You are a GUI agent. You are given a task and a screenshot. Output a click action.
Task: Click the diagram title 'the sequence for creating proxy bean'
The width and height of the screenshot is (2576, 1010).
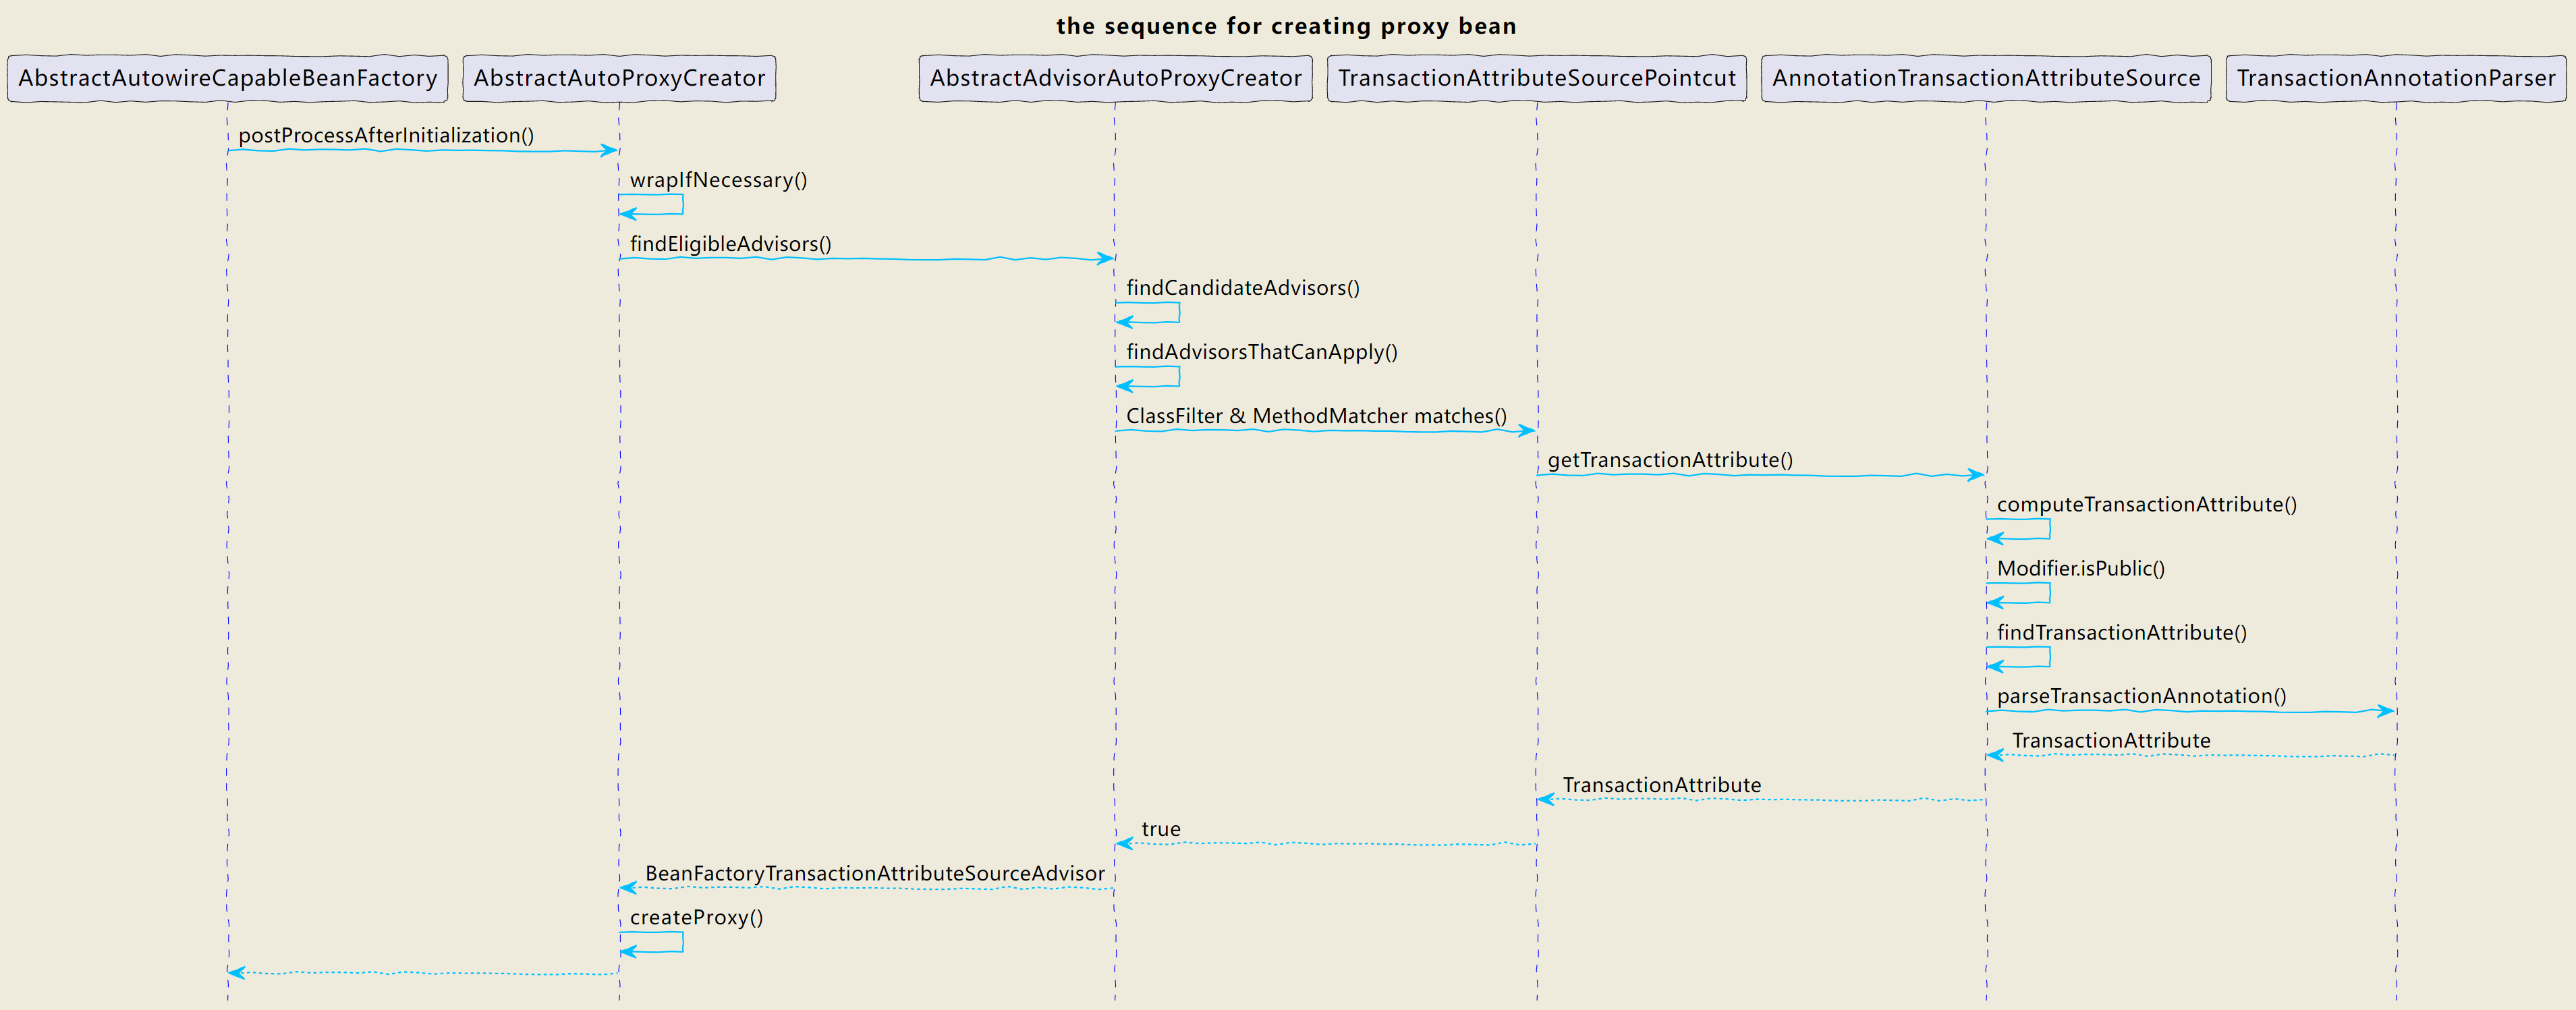pos(1286,26)
